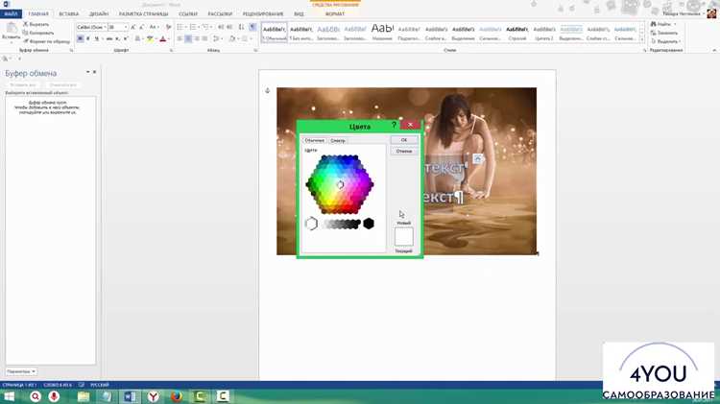Click the Вставить paste icon
The width and height of the screenshot is (720, 404).
(11, 31)
